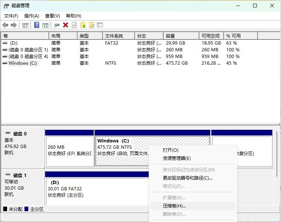The height and width of the screenshot is (222, 281).
Task: Click the toolbar icon with green up arrow
Action: [x=83, y=25]
